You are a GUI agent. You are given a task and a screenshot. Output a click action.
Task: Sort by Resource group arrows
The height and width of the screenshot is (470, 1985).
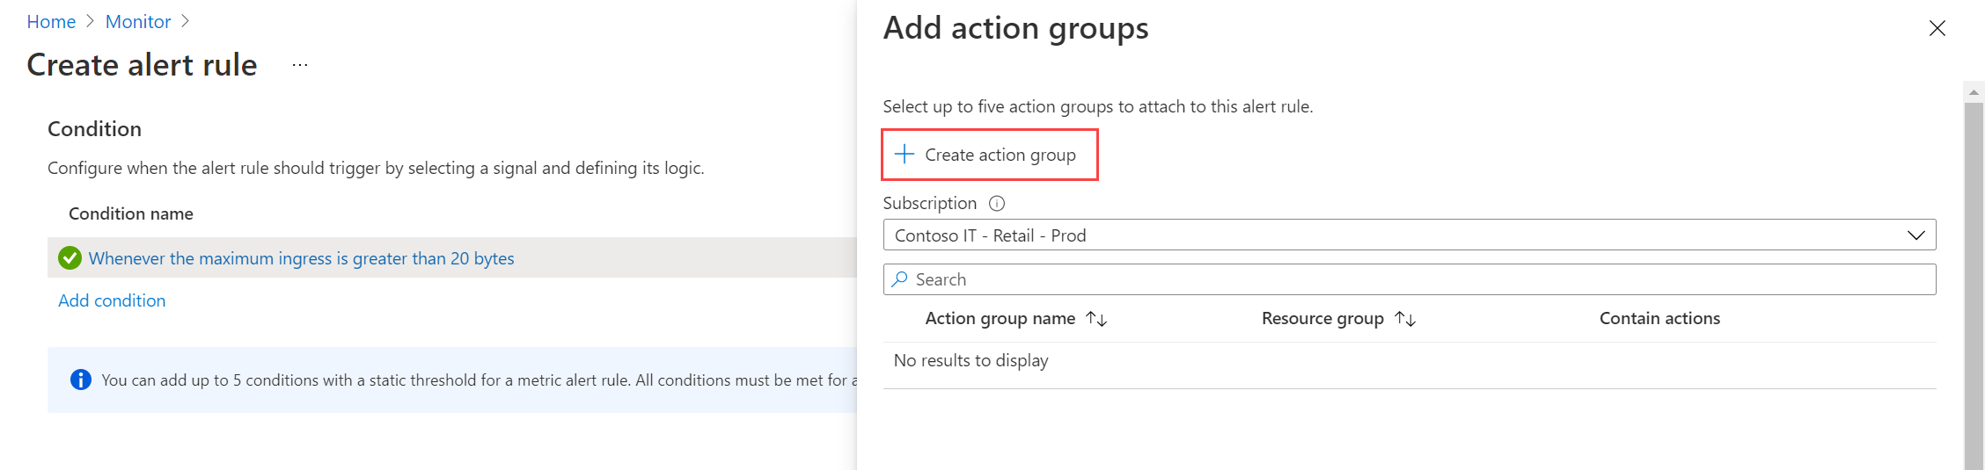pos(1405,319)
